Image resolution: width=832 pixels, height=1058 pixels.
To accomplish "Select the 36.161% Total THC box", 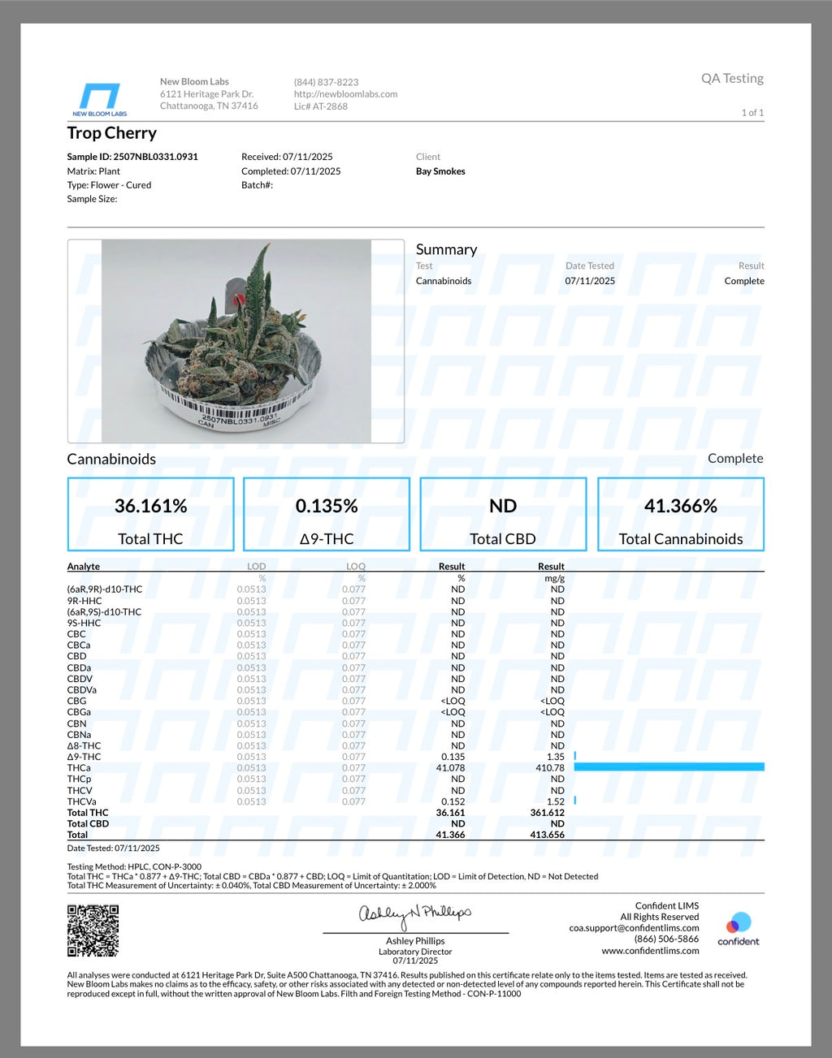I will pyautogui.click(x=150, y=515).
